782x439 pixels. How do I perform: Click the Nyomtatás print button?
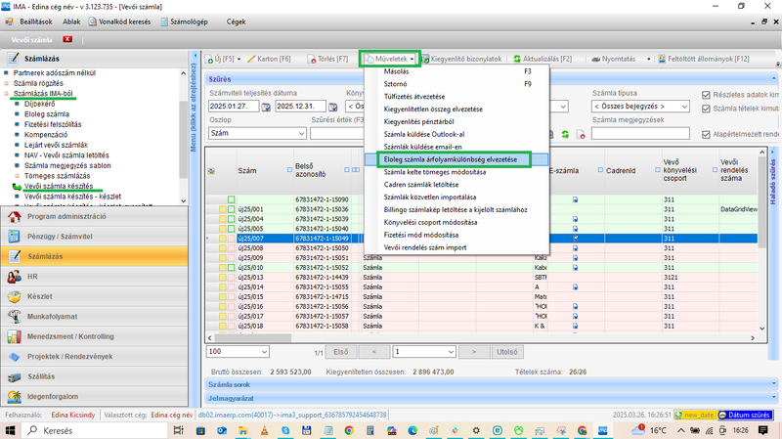point(614,59)
